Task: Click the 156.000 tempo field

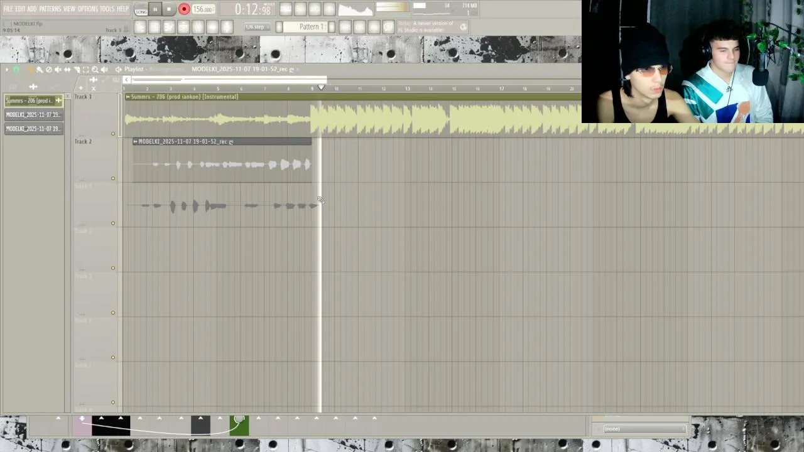Action: click(x=204, y=9)
